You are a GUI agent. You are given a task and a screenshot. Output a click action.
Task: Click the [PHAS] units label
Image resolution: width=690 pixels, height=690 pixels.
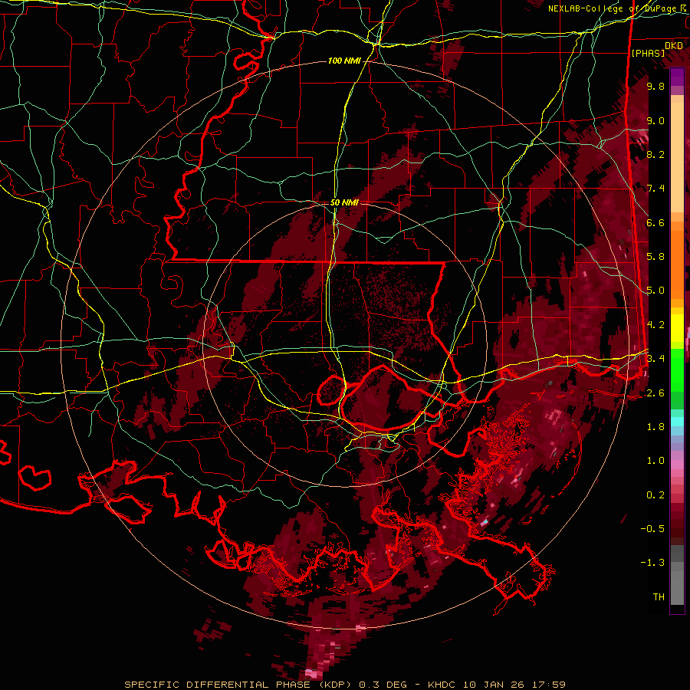(648, 53)
